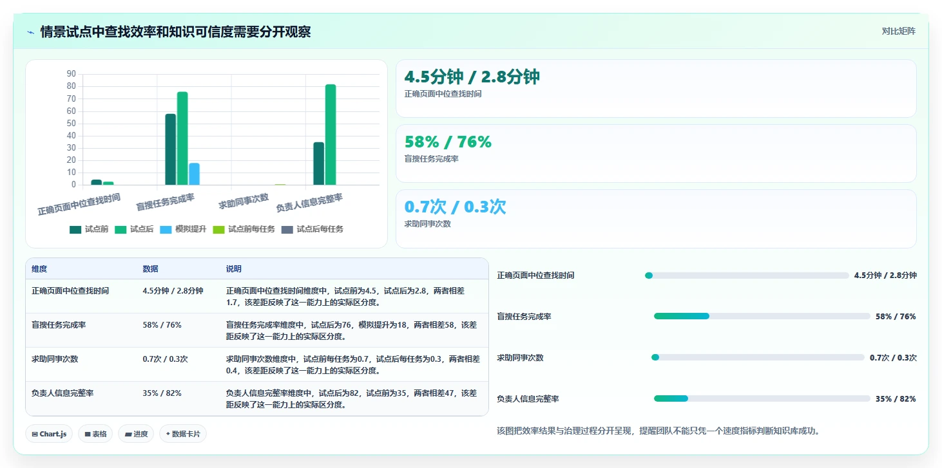
Task: Click the 负责人信息完整率 progress bar
Action: 762,398
